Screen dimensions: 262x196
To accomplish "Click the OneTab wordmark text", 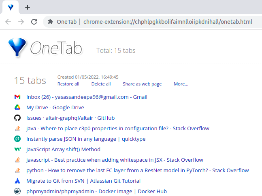I will pyautogui.click(x=56, y=48).
